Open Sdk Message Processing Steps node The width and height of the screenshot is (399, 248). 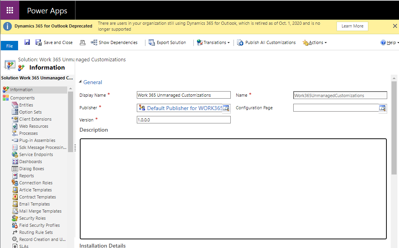(43, 147)
